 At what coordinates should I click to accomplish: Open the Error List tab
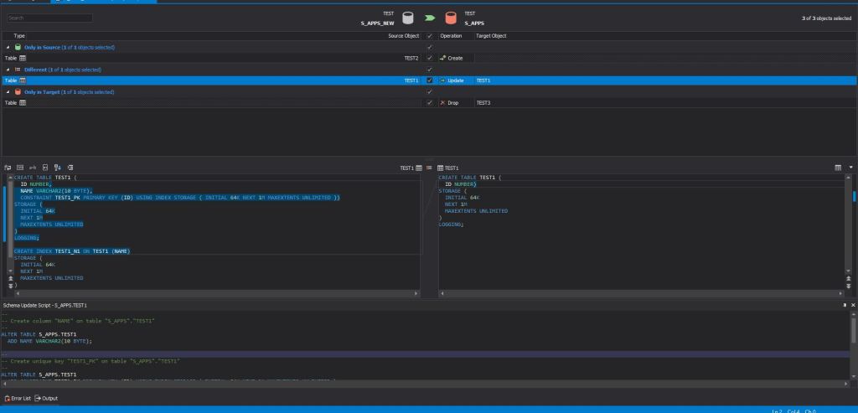coord(18,398)
